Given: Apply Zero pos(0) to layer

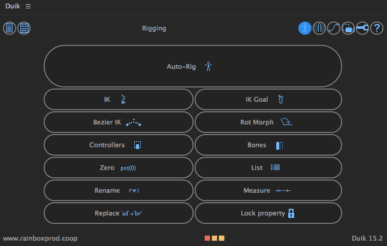Looking at the screenshot, I should [119, 168].
